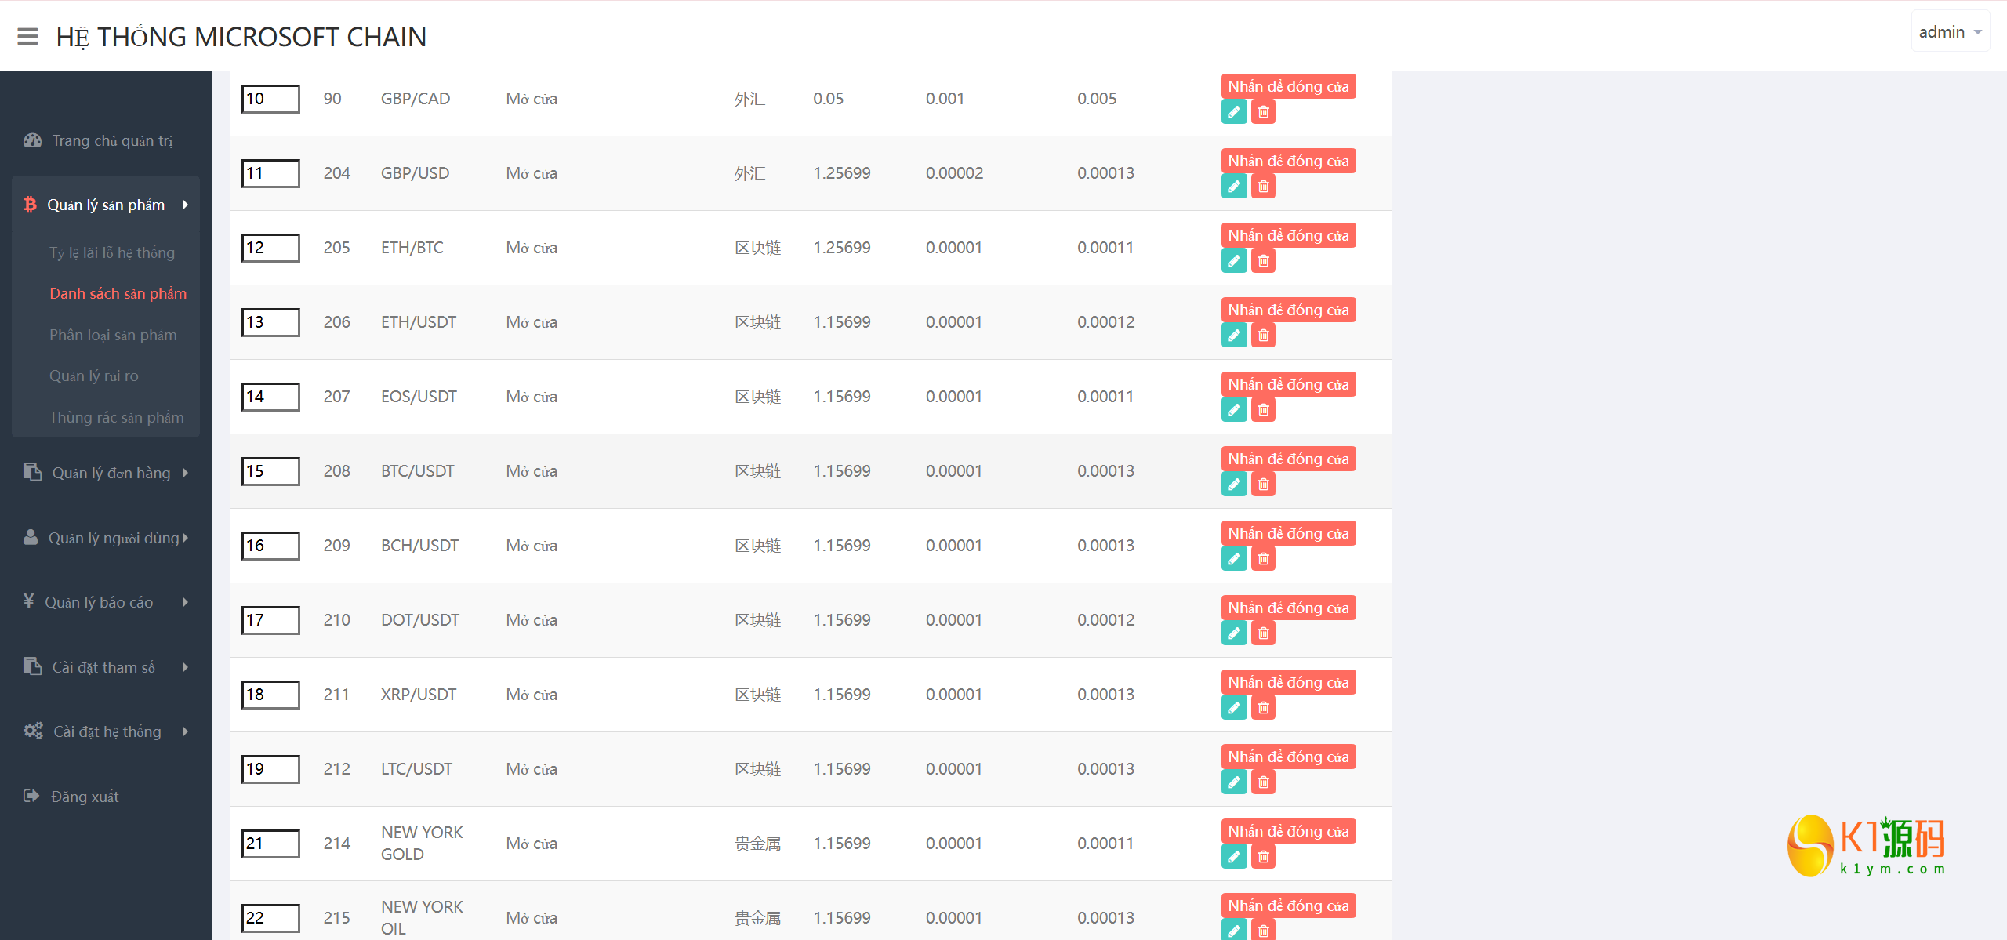Click Đăng xuất logout link
The image size is (2007, 940).
coord(84,797)
